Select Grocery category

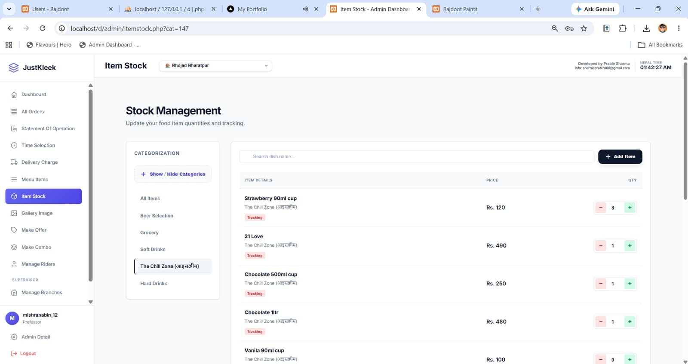coord(173,232)
